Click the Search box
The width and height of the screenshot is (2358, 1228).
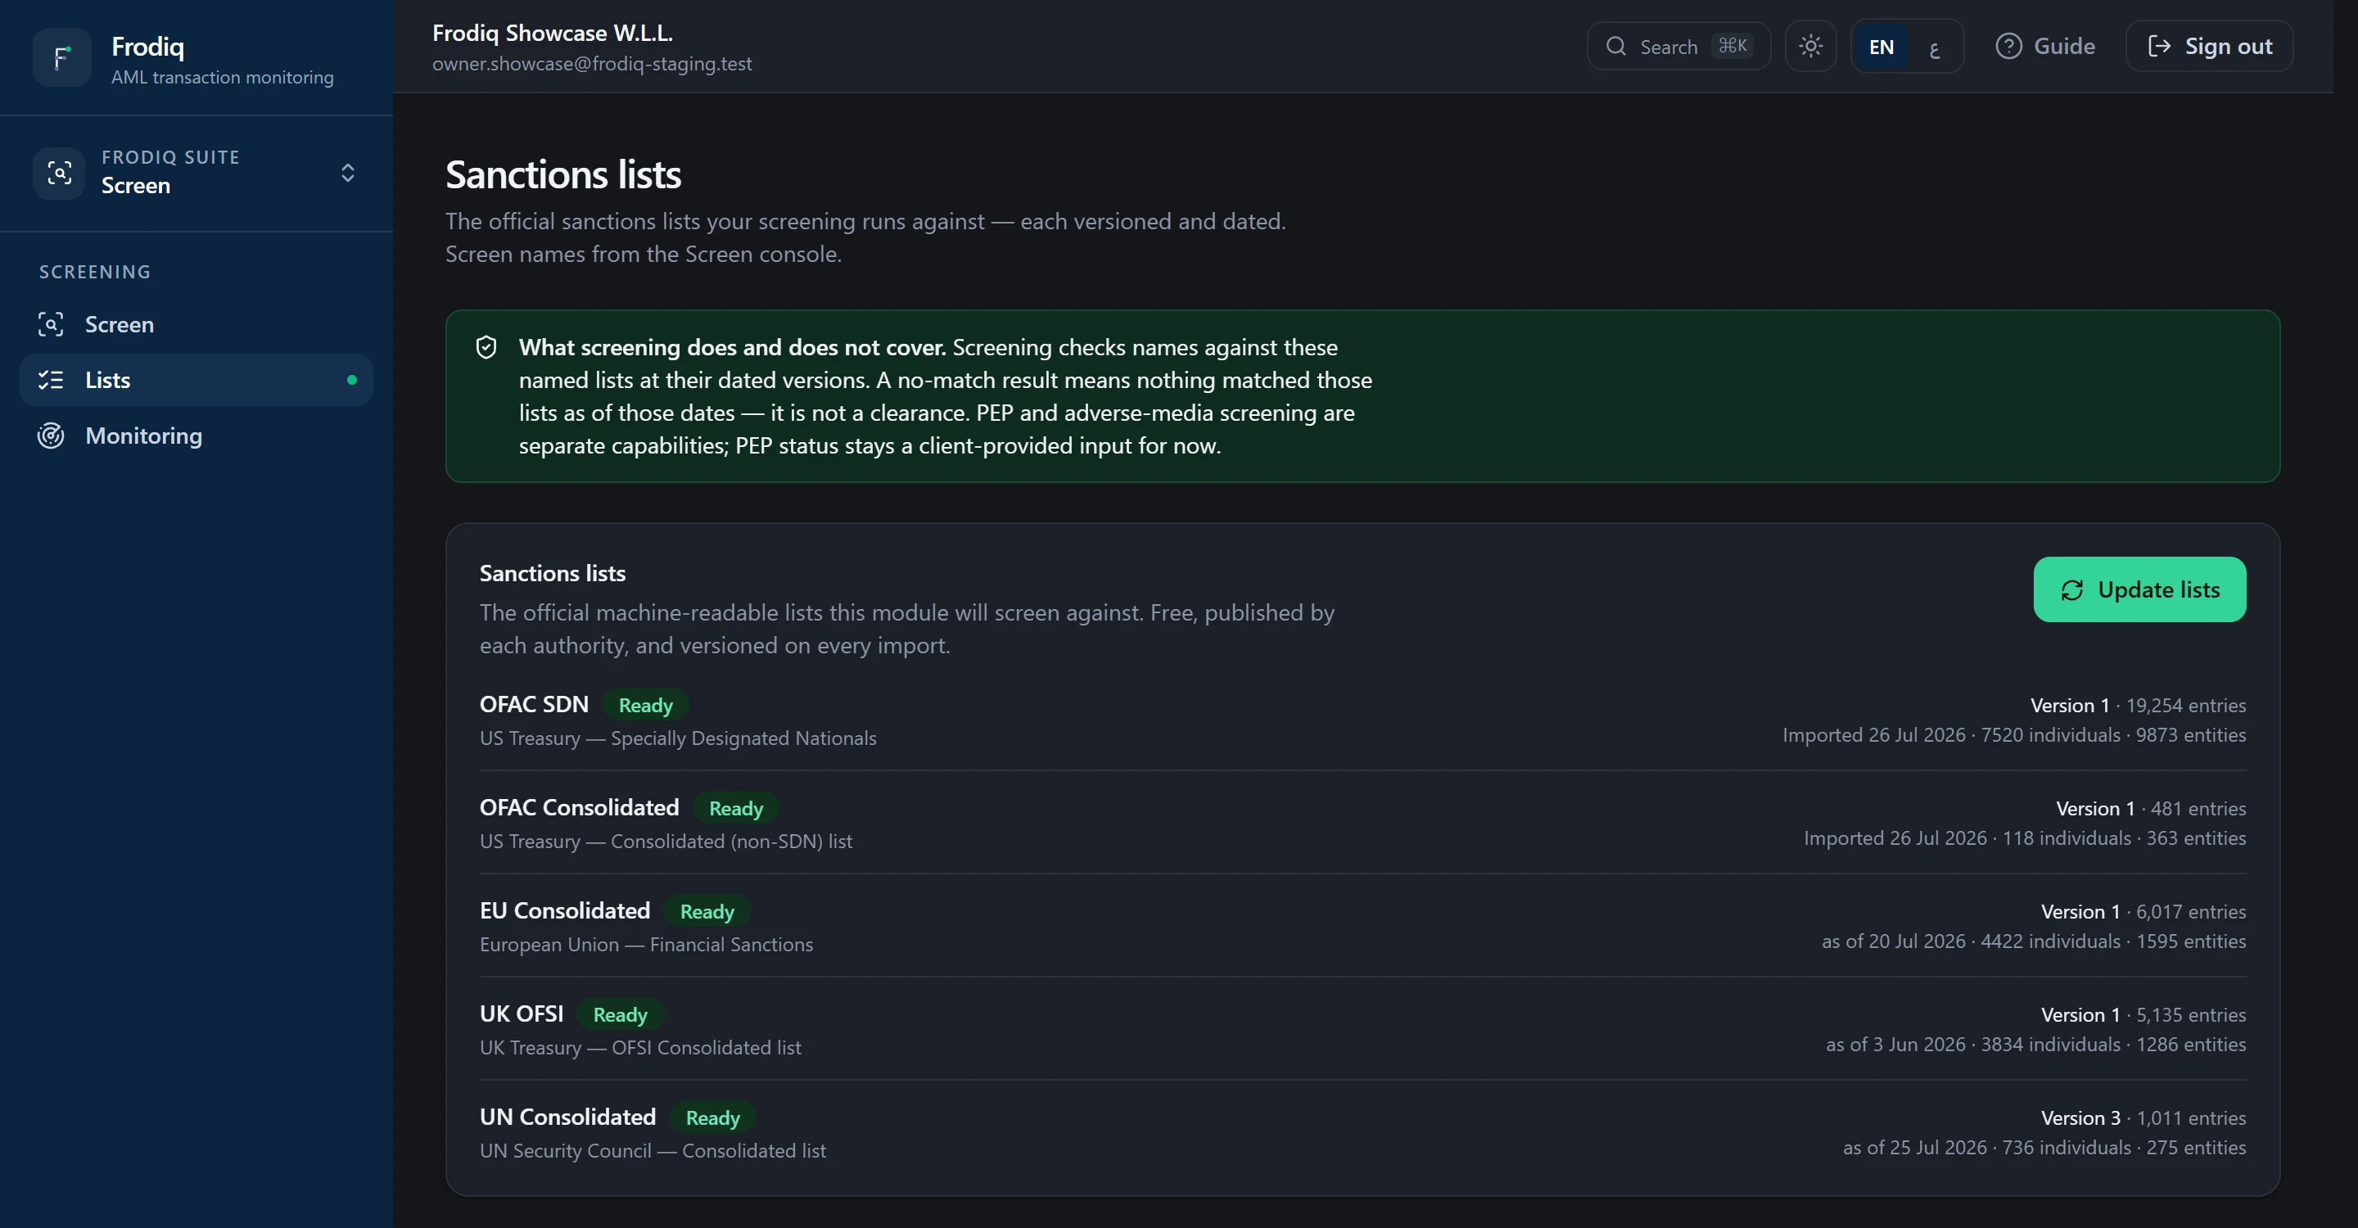tap(1678, 46)
